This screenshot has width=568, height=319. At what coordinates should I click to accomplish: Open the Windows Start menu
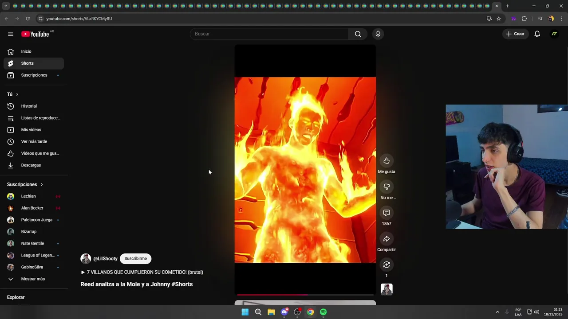pyautogui.click(x=245, y=312)
